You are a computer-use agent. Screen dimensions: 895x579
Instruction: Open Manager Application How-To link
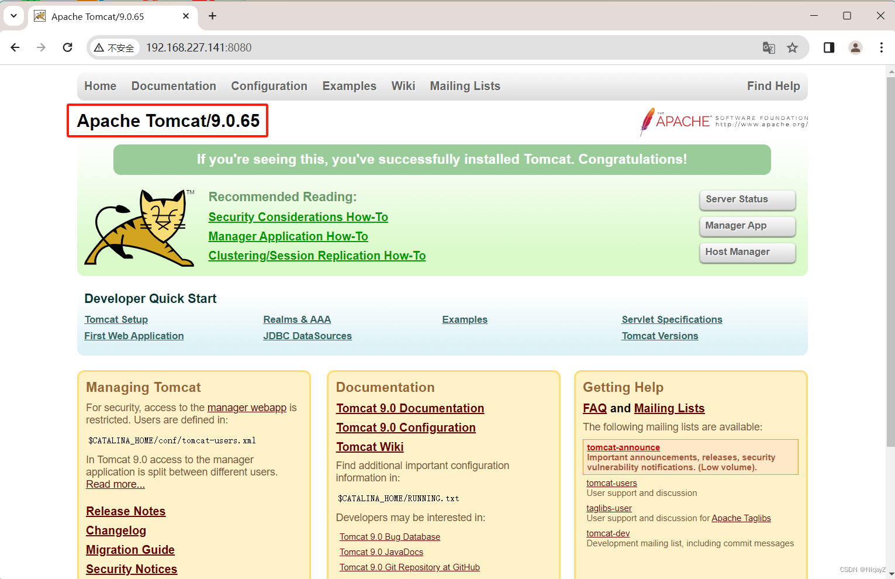[x=288, y=236]
